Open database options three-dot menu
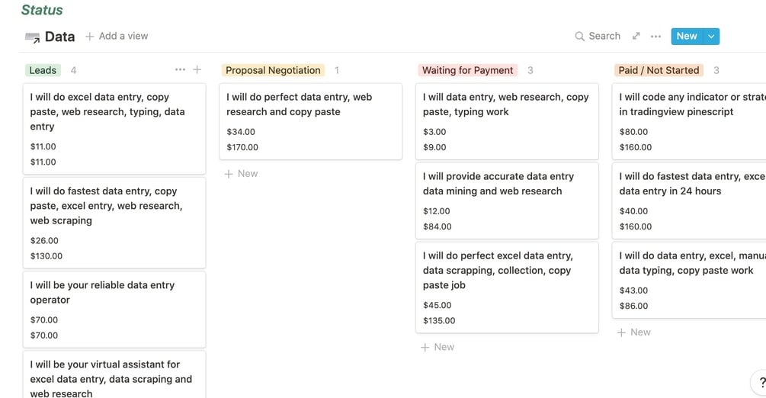766x398 pixels. pyautogui.click(x=655, y=37)
